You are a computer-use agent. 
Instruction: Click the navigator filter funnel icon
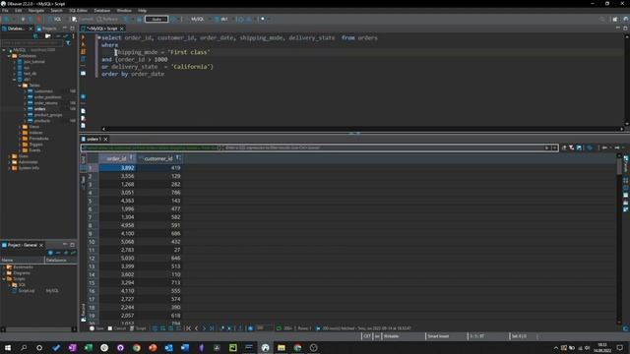pyautogui.click(x=68, y=42)
